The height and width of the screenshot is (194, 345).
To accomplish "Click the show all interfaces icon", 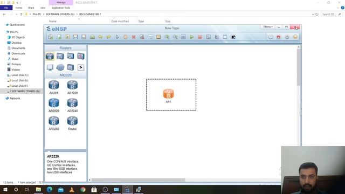I will [x=217, y=37].
